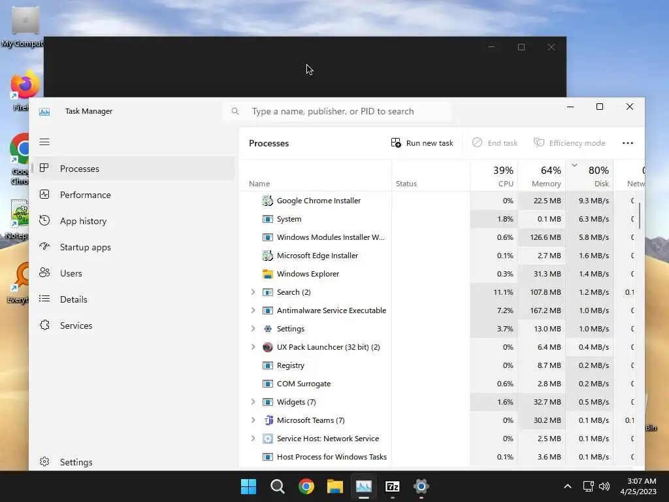Open Google Chrome from the taskbar
Screen dimensions: 669x502
[x=306, y=486]
